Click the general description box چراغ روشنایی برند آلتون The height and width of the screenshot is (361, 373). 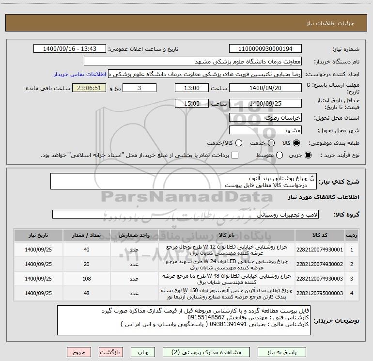click(x=184, y=181)
